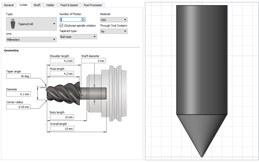Edit the Shaft diameter field
259x163 pixels.
point(94,61)
